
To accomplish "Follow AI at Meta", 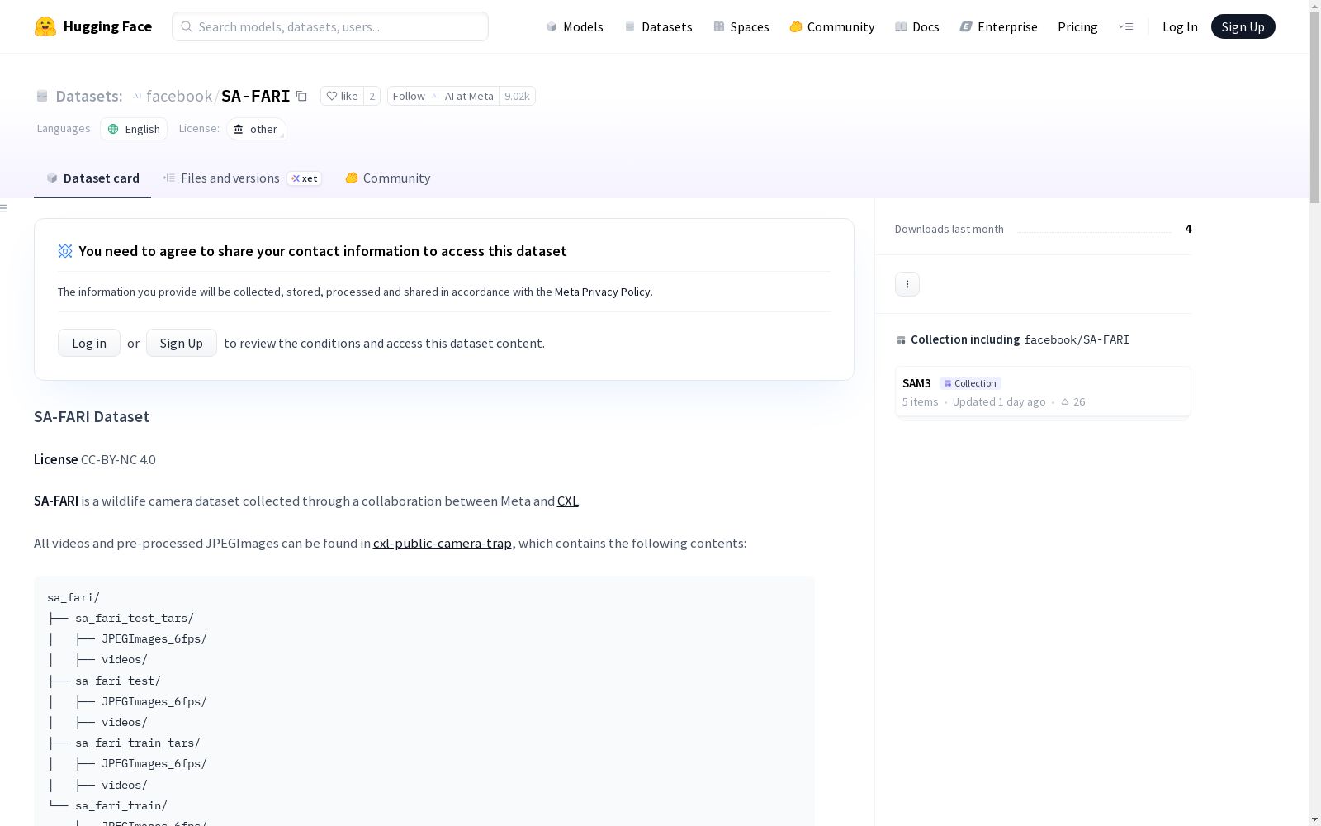I will click(443, 97).
